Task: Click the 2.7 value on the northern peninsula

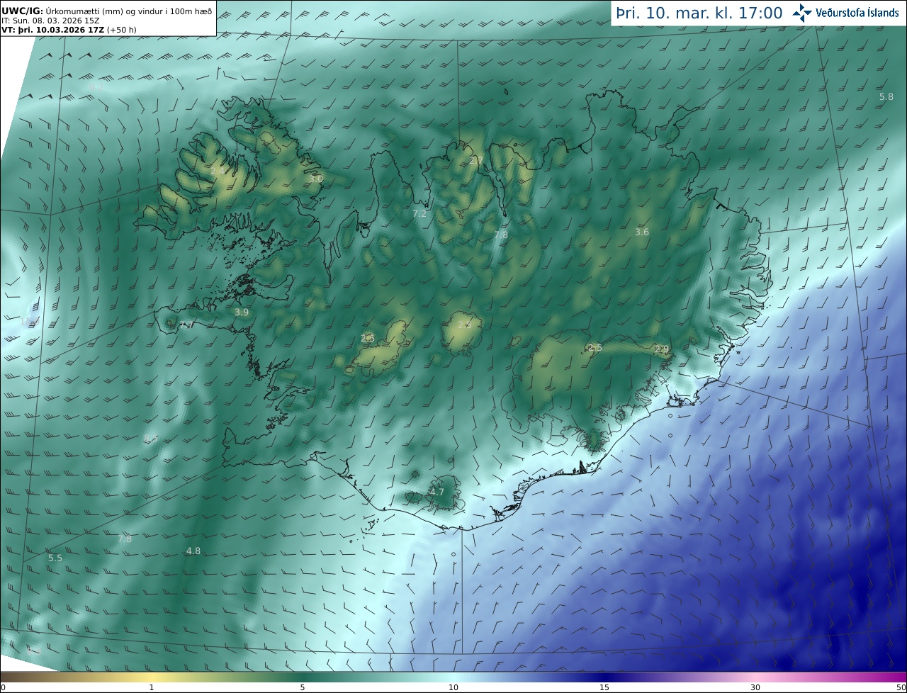Action: tap(476, 160)
